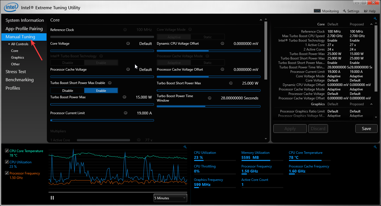Collapse the Core section with its chevron
This screenshot has height=206, width=381.
pyautogui.click(x=261, y=20)
